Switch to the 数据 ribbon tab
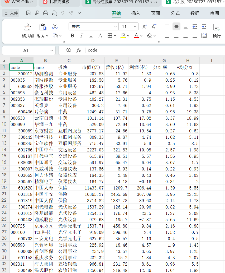Screen dimensions: 225x273 click(195, 13)
